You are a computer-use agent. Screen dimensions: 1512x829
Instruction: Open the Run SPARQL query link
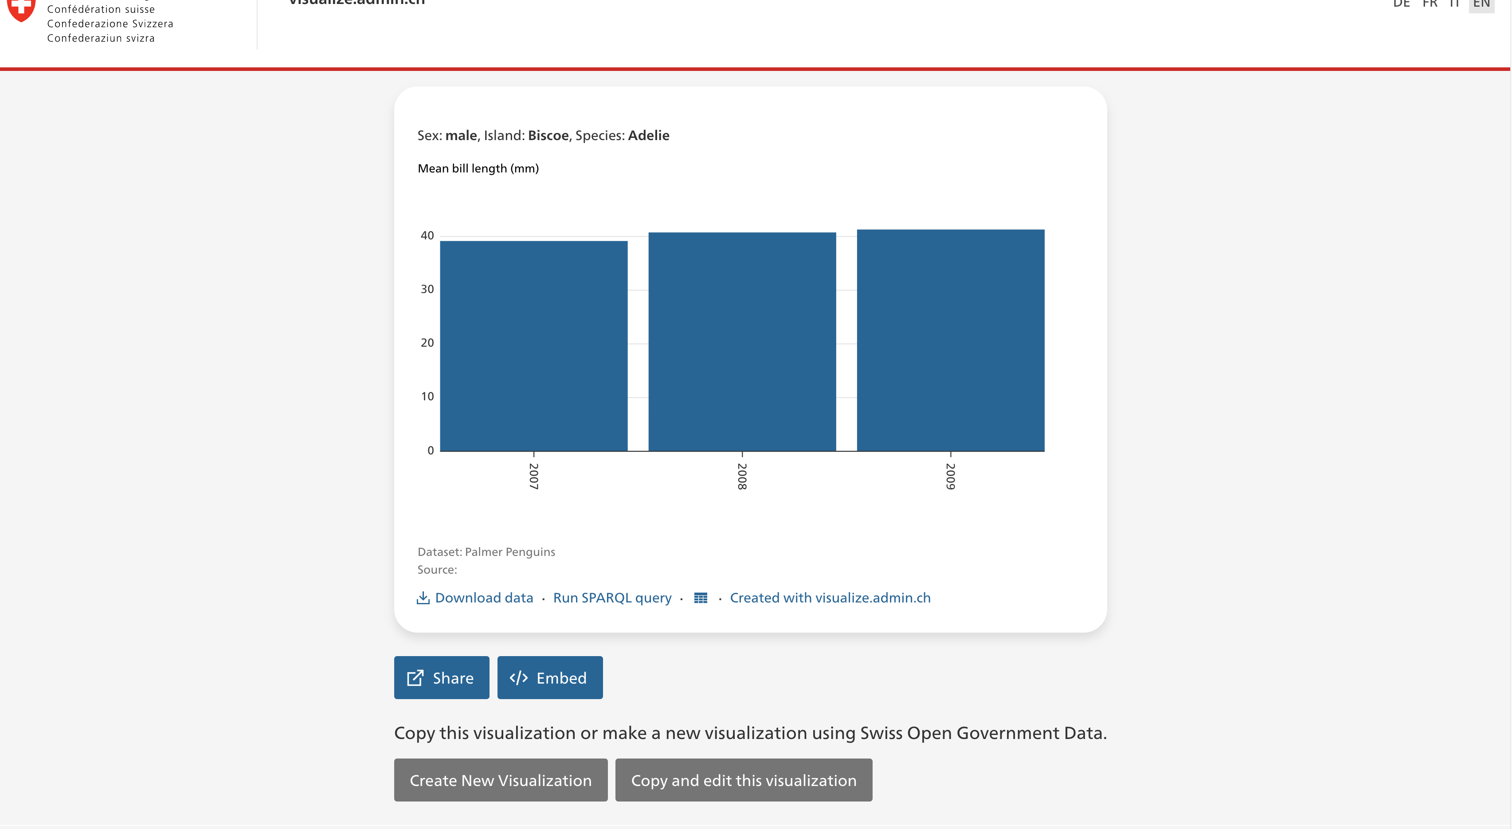[612, 598]
